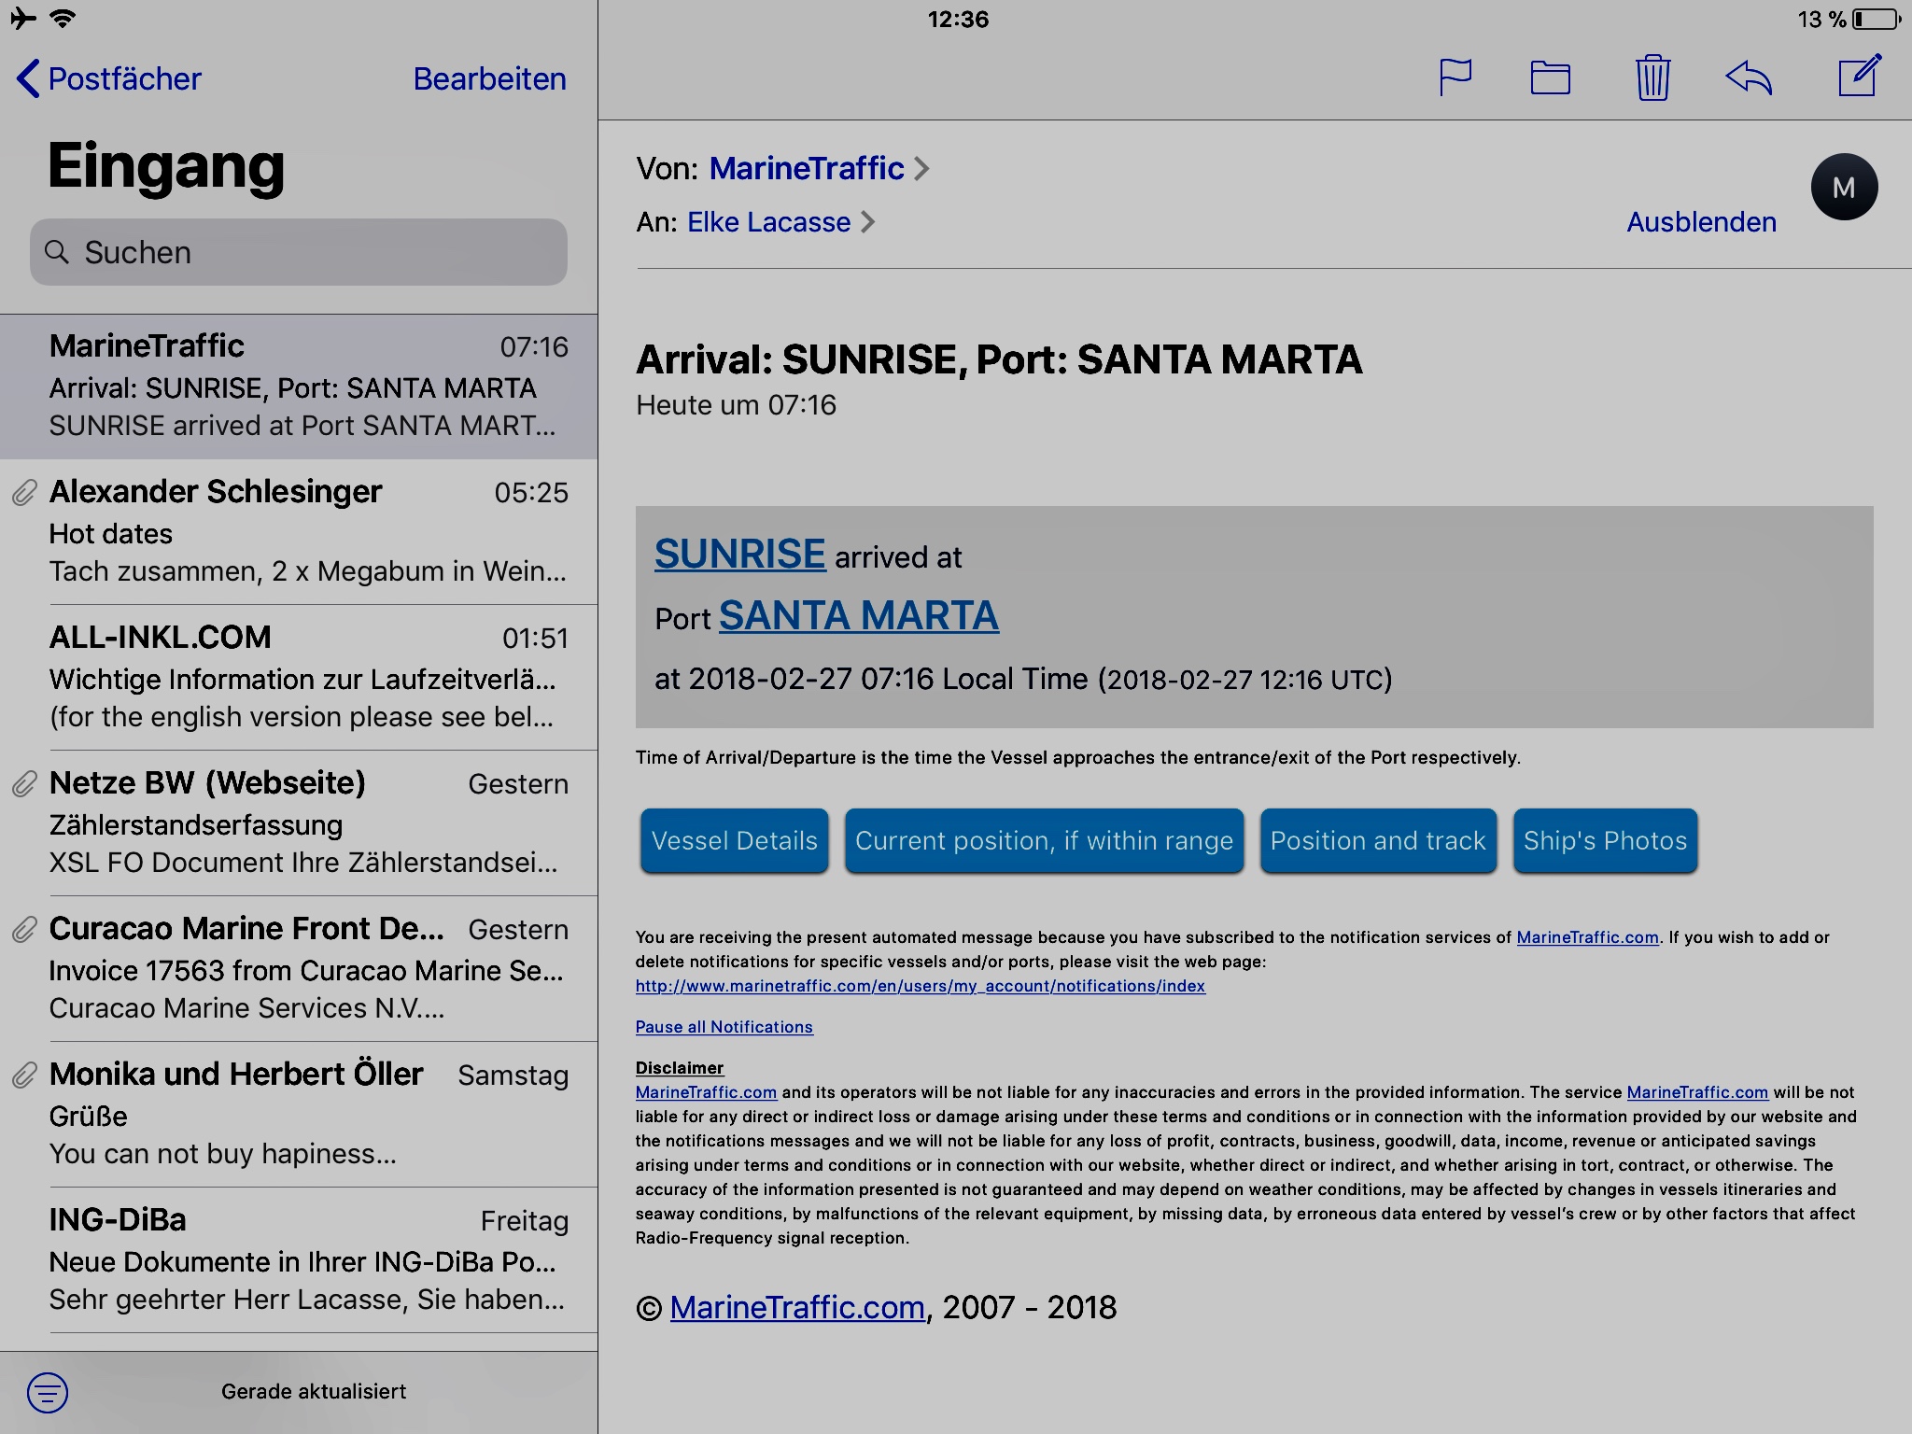Open the Alexander Schlesinger Hot dates email
Image resolution: width=1912 pixels, height=1434 pixels.
pyautogui.click(x=299, y=532)
